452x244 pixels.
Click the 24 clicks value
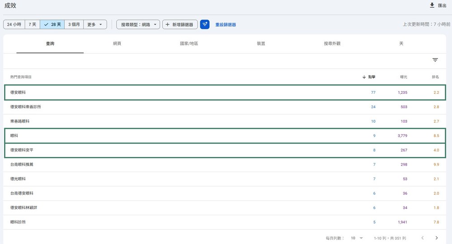tap(373, 107)
